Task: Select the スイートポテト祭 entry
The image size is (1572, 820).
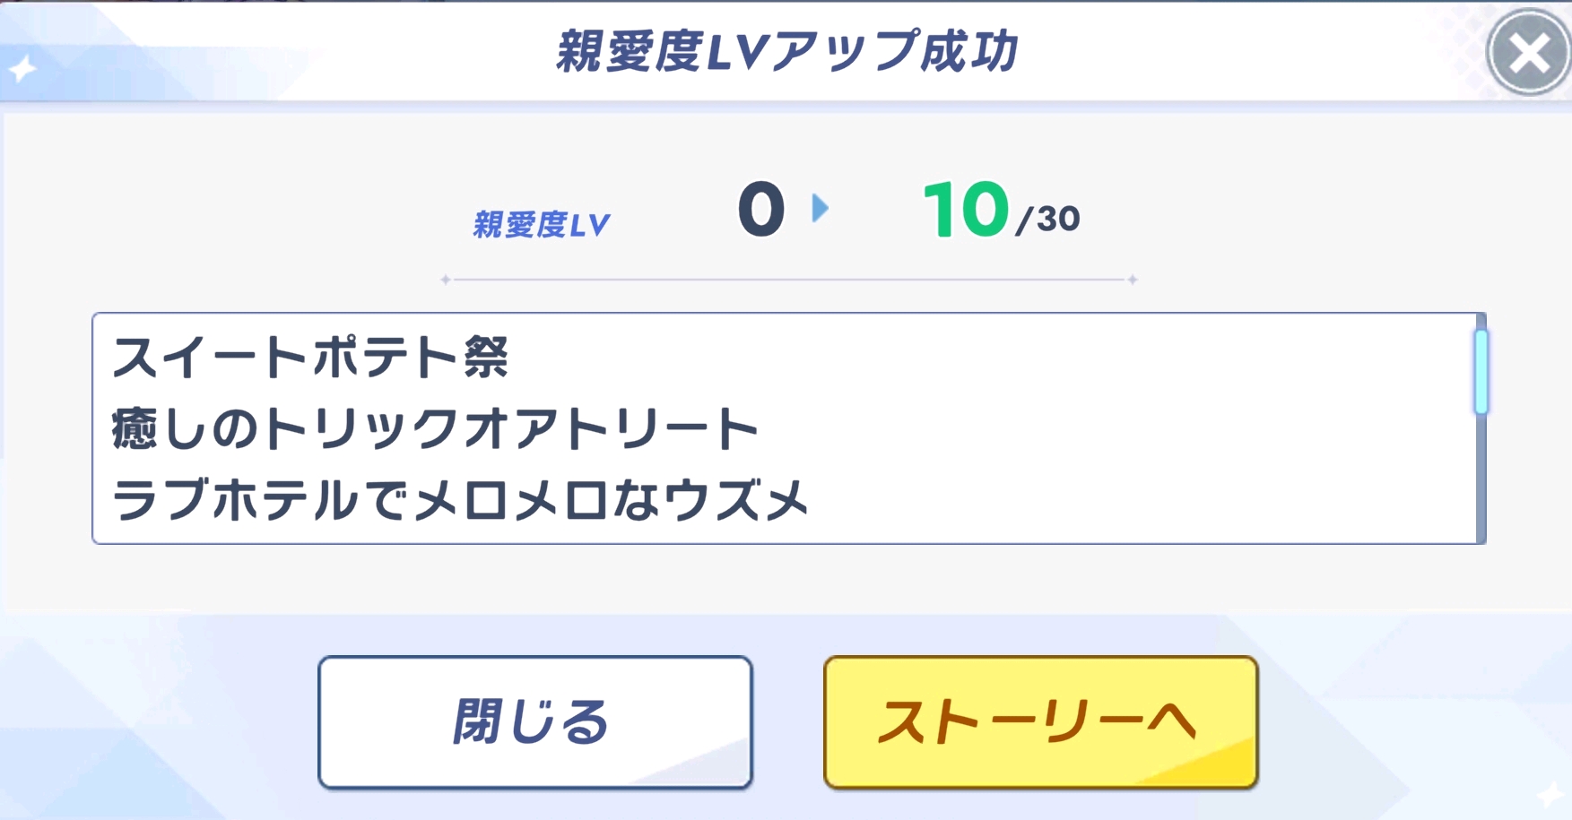Action: (310, 358)
